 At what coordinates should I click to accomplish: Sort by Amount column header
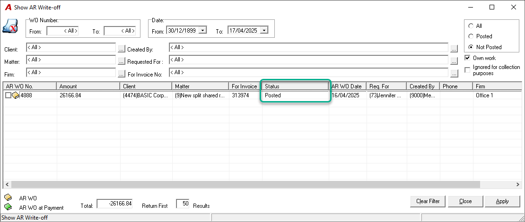click(88, 86)
